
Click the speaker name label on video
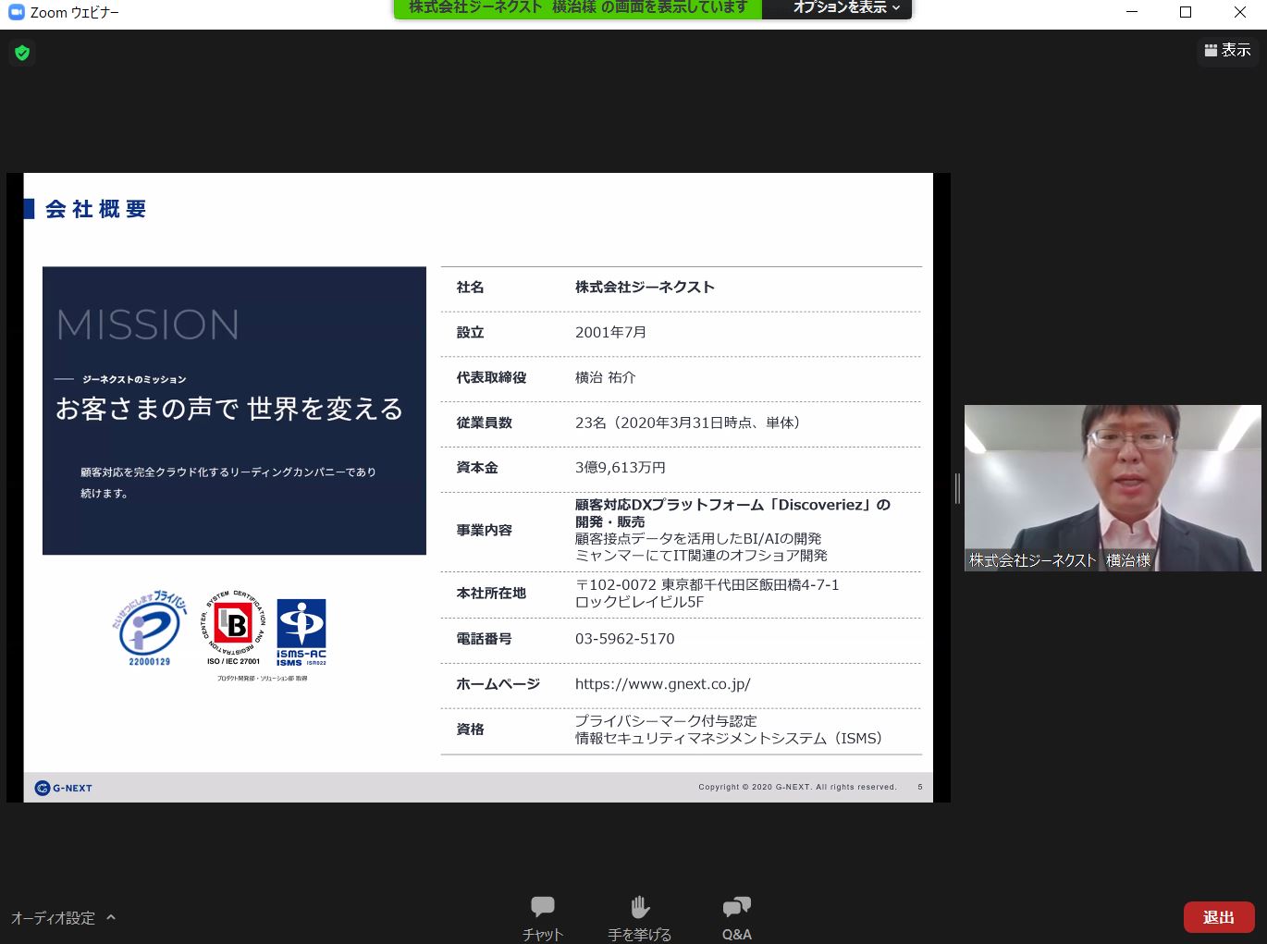[1060, 560]
